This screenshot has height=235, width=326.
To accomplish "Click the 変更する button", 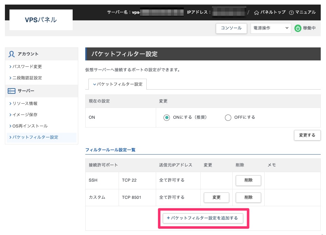I will [x=307, y=135].
